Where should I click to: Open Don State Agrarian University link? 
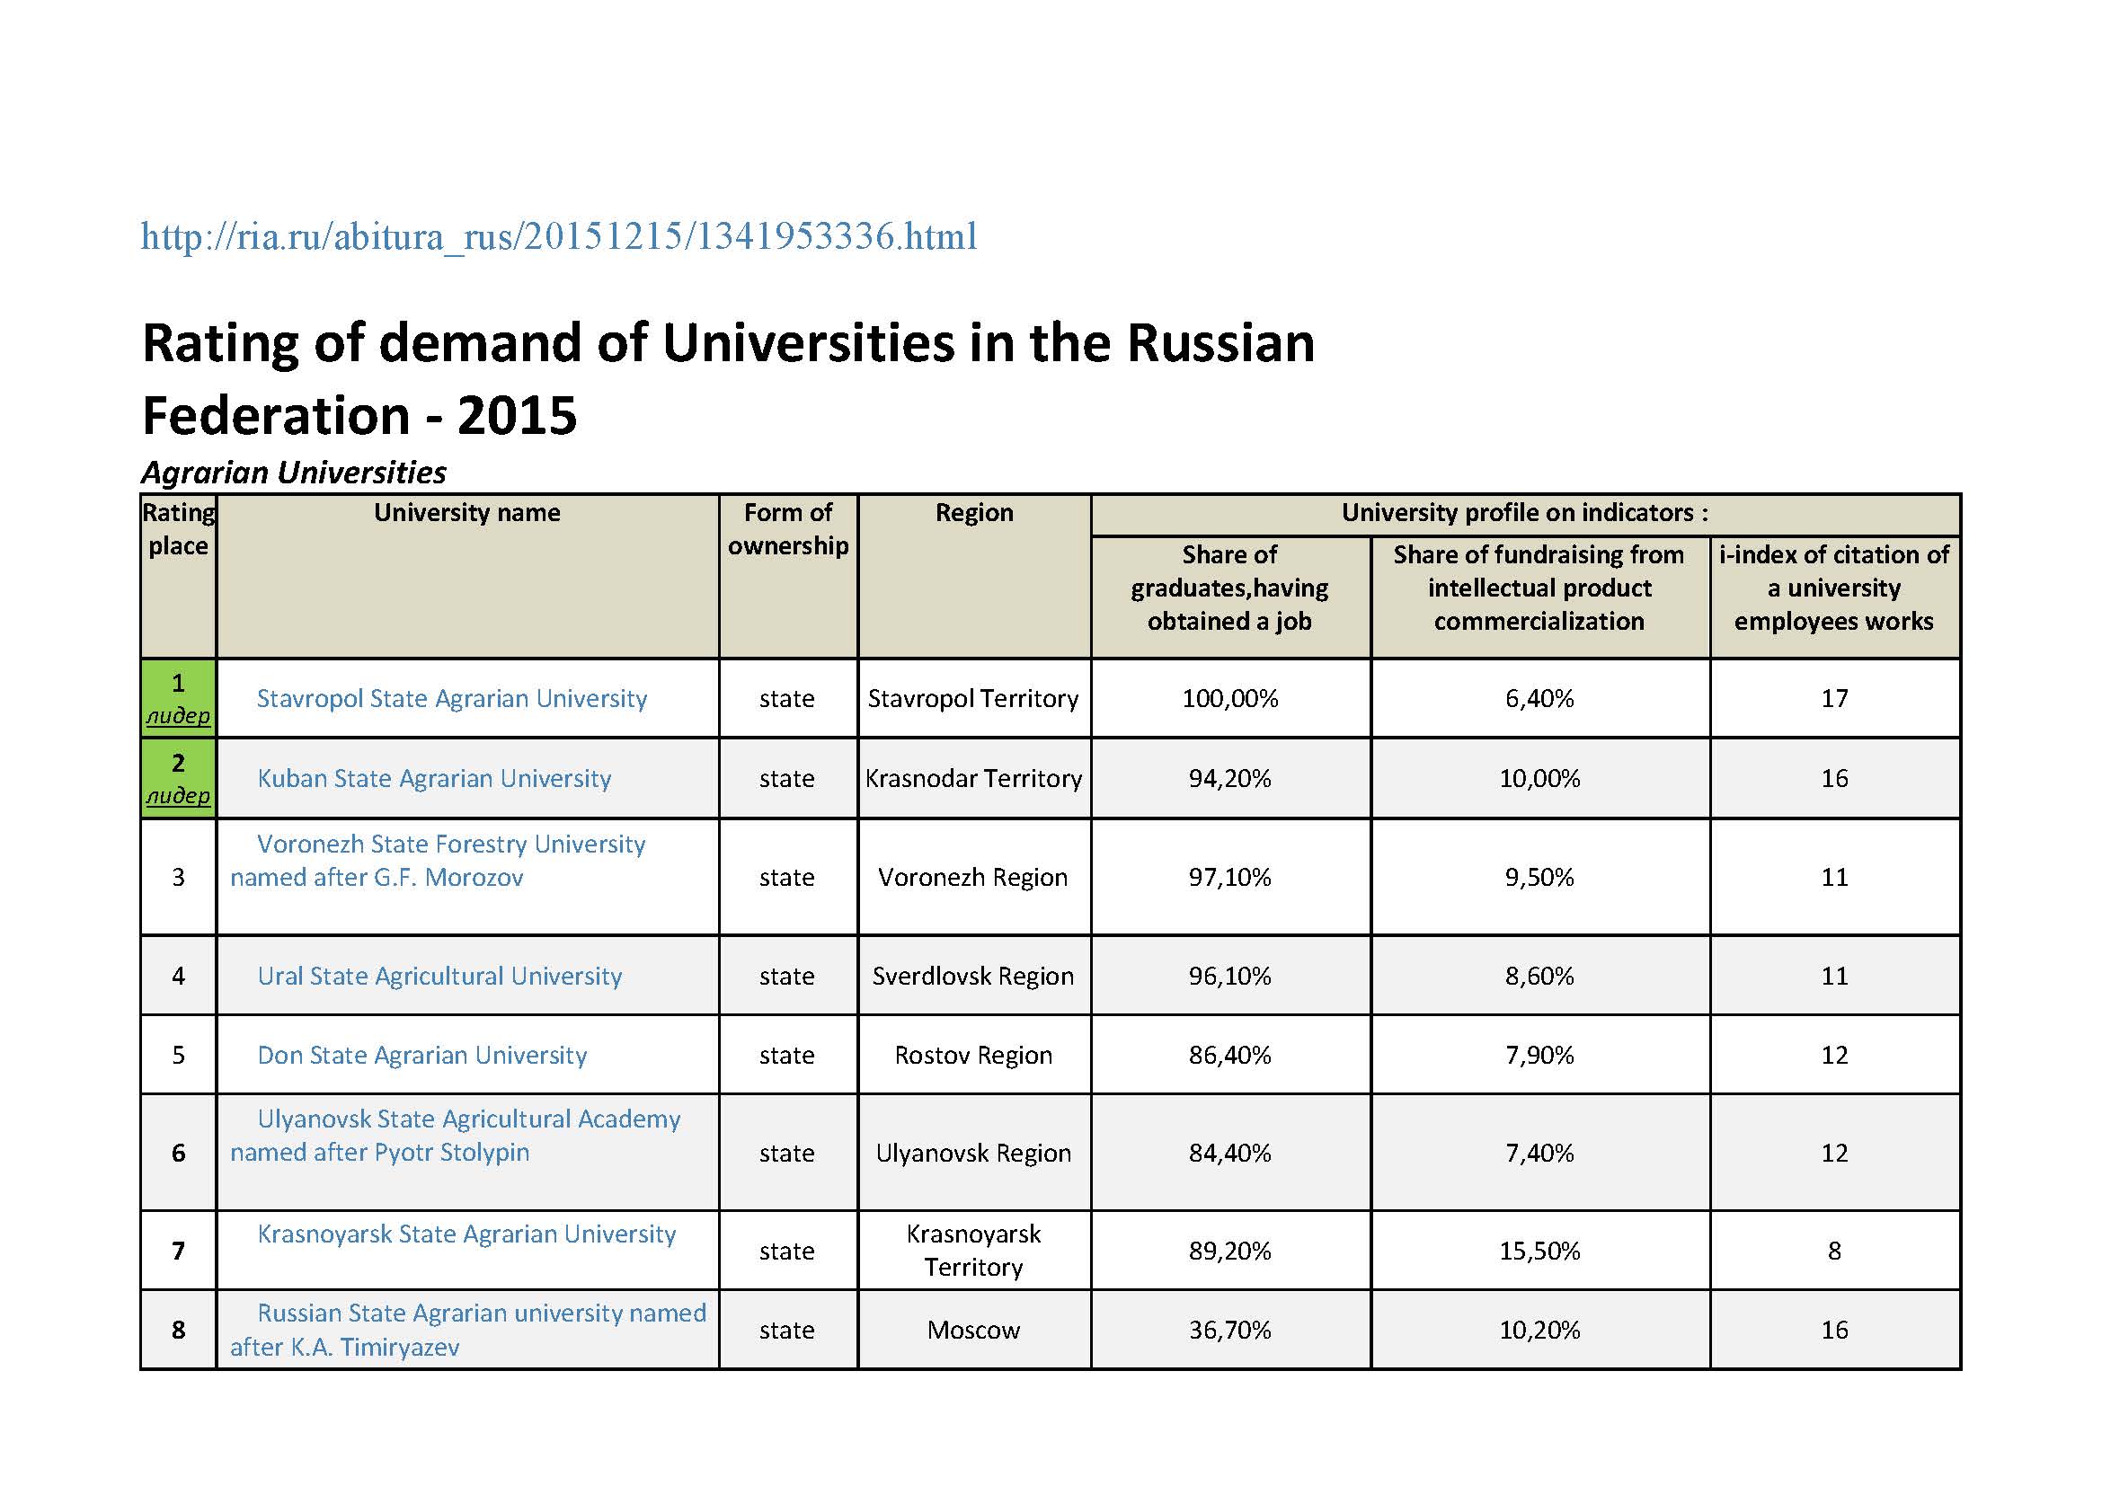pyautogui.click(x=422, y=1055)
